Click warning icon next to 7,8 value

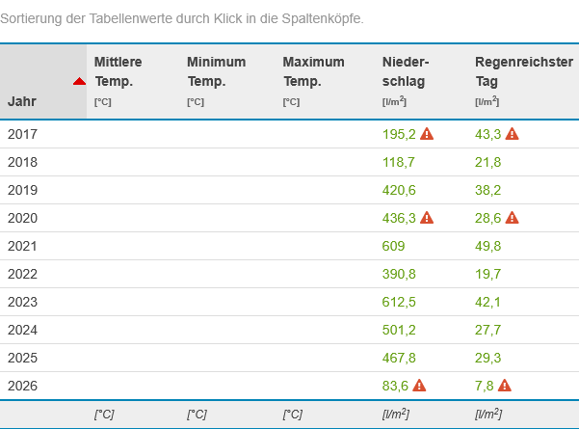[x=504, y=386]
